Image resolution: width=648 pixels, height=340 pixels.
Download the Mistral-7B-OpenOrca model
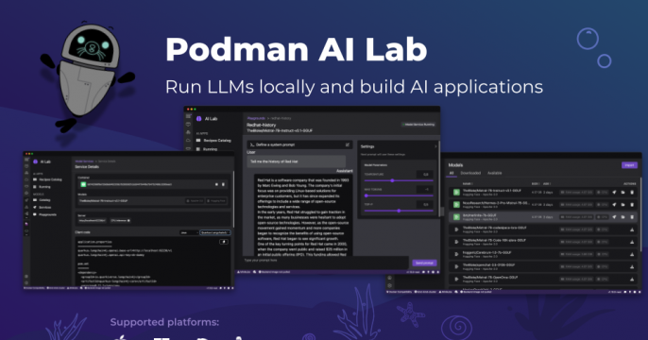click(x=632, y=280)
